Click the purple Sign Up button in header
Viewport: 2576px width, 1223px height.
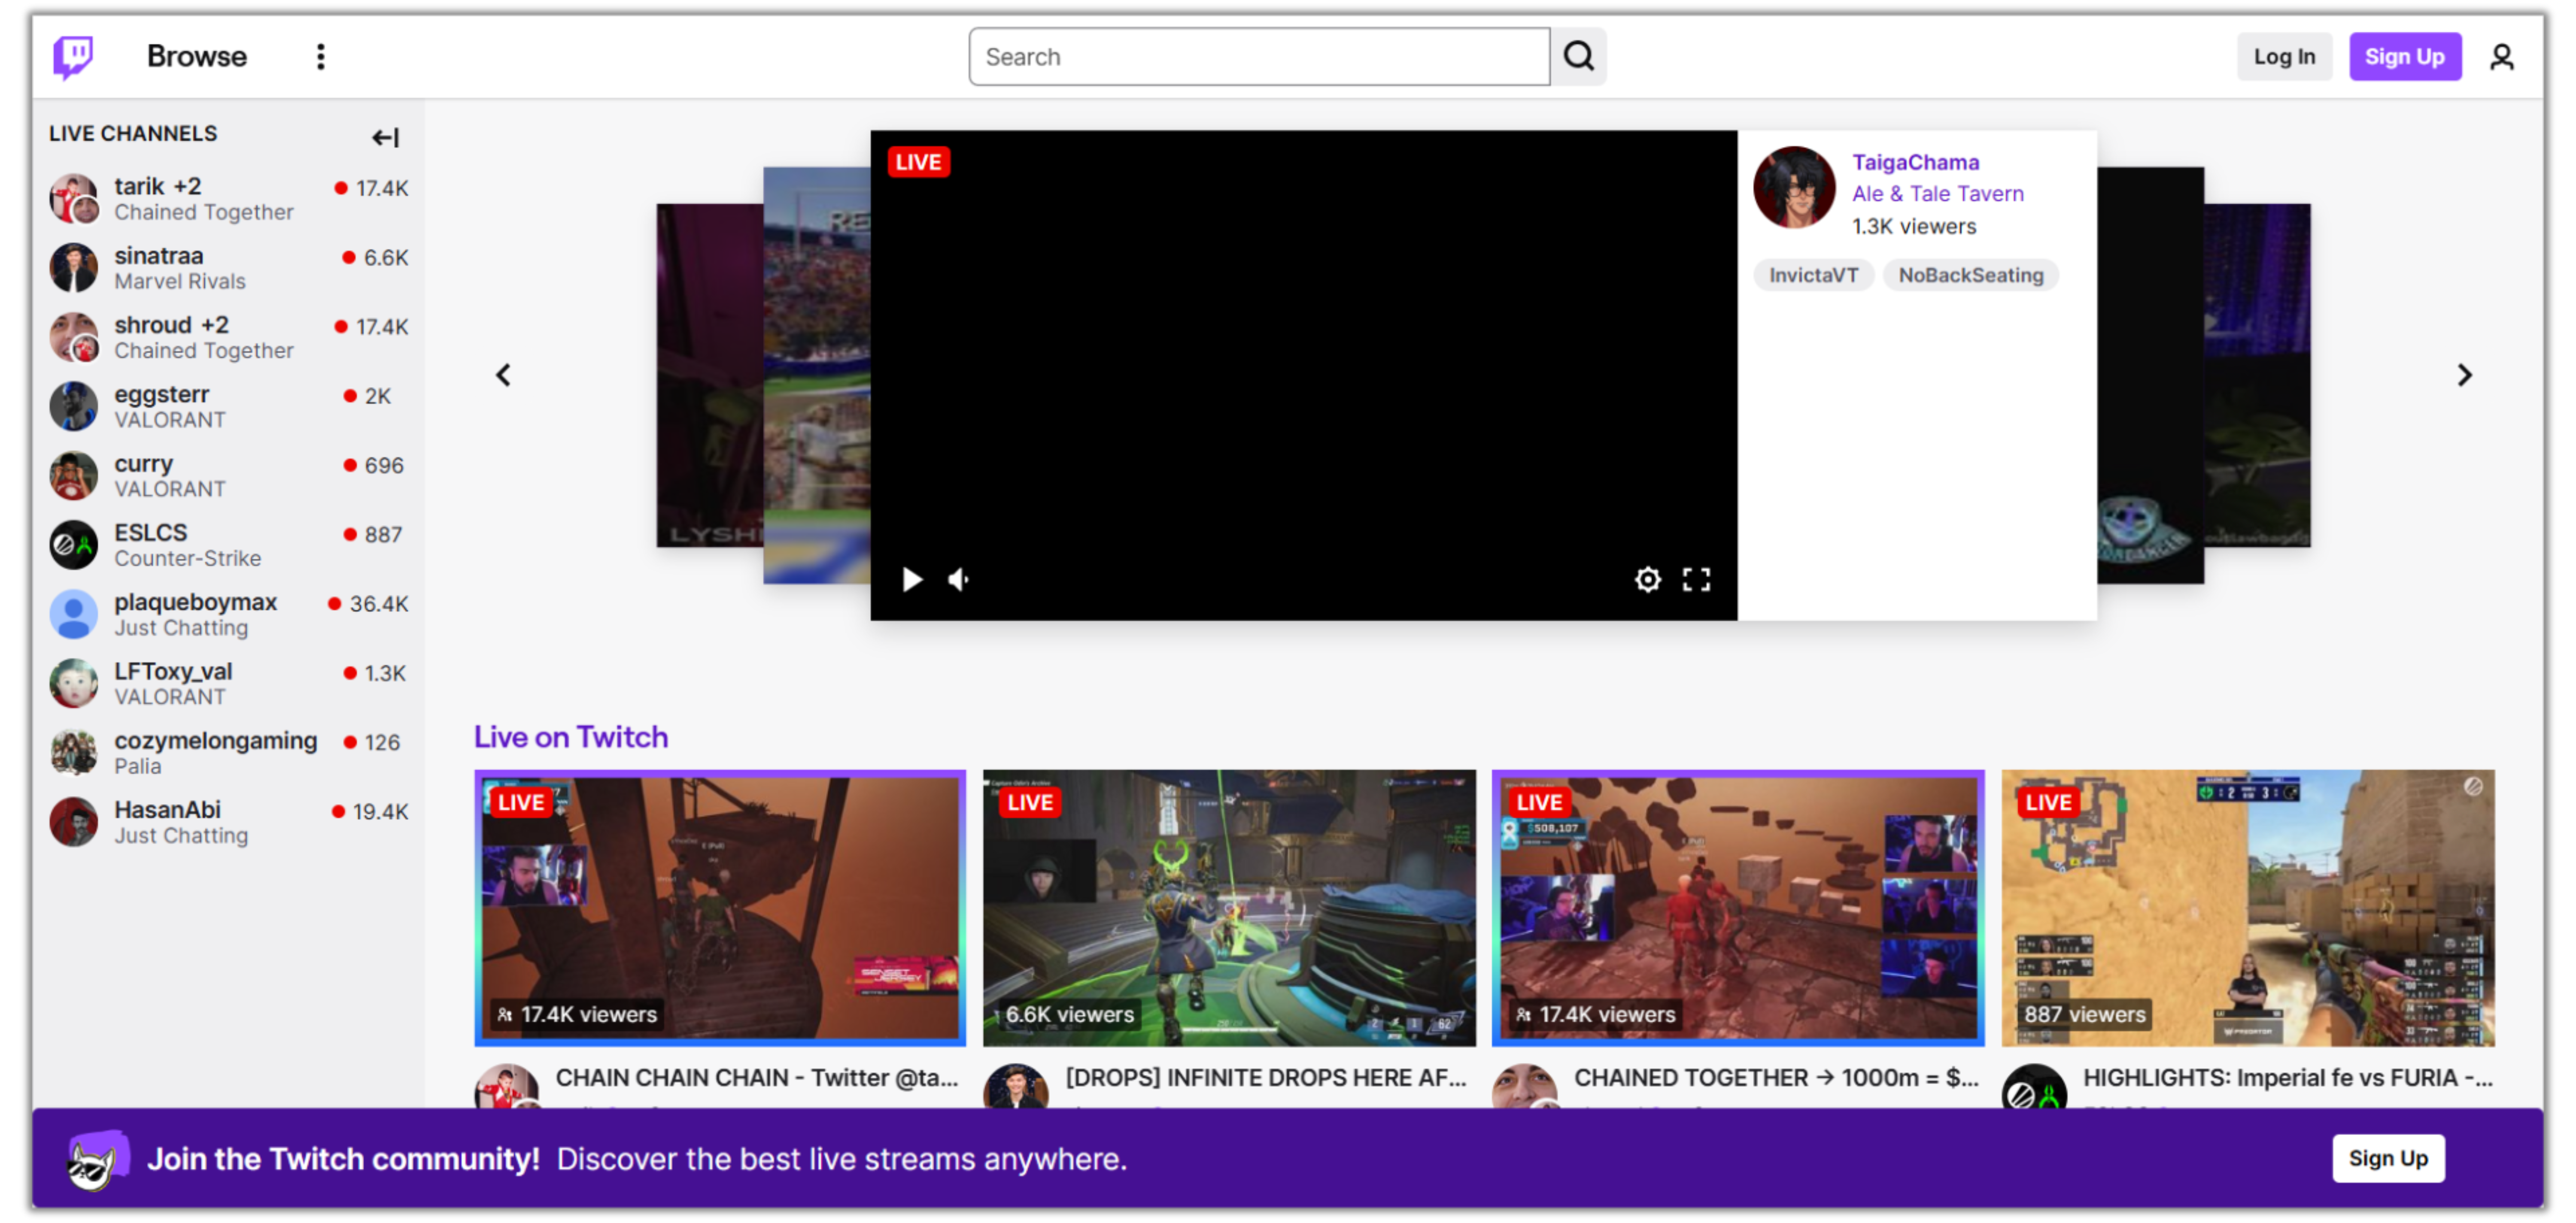2405,57
